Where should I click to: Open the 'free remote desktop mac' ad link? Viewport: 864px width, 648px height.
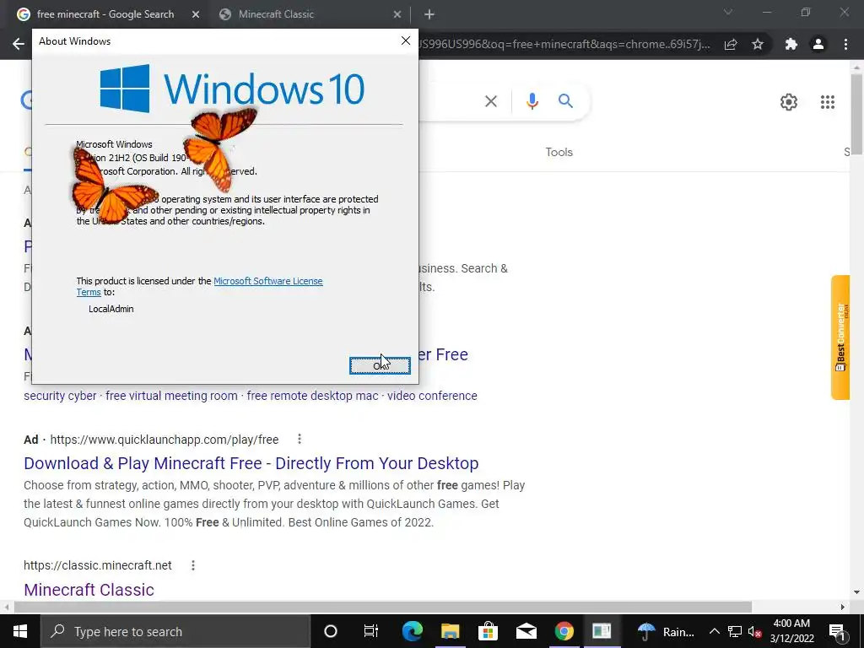tap(312, 396)
